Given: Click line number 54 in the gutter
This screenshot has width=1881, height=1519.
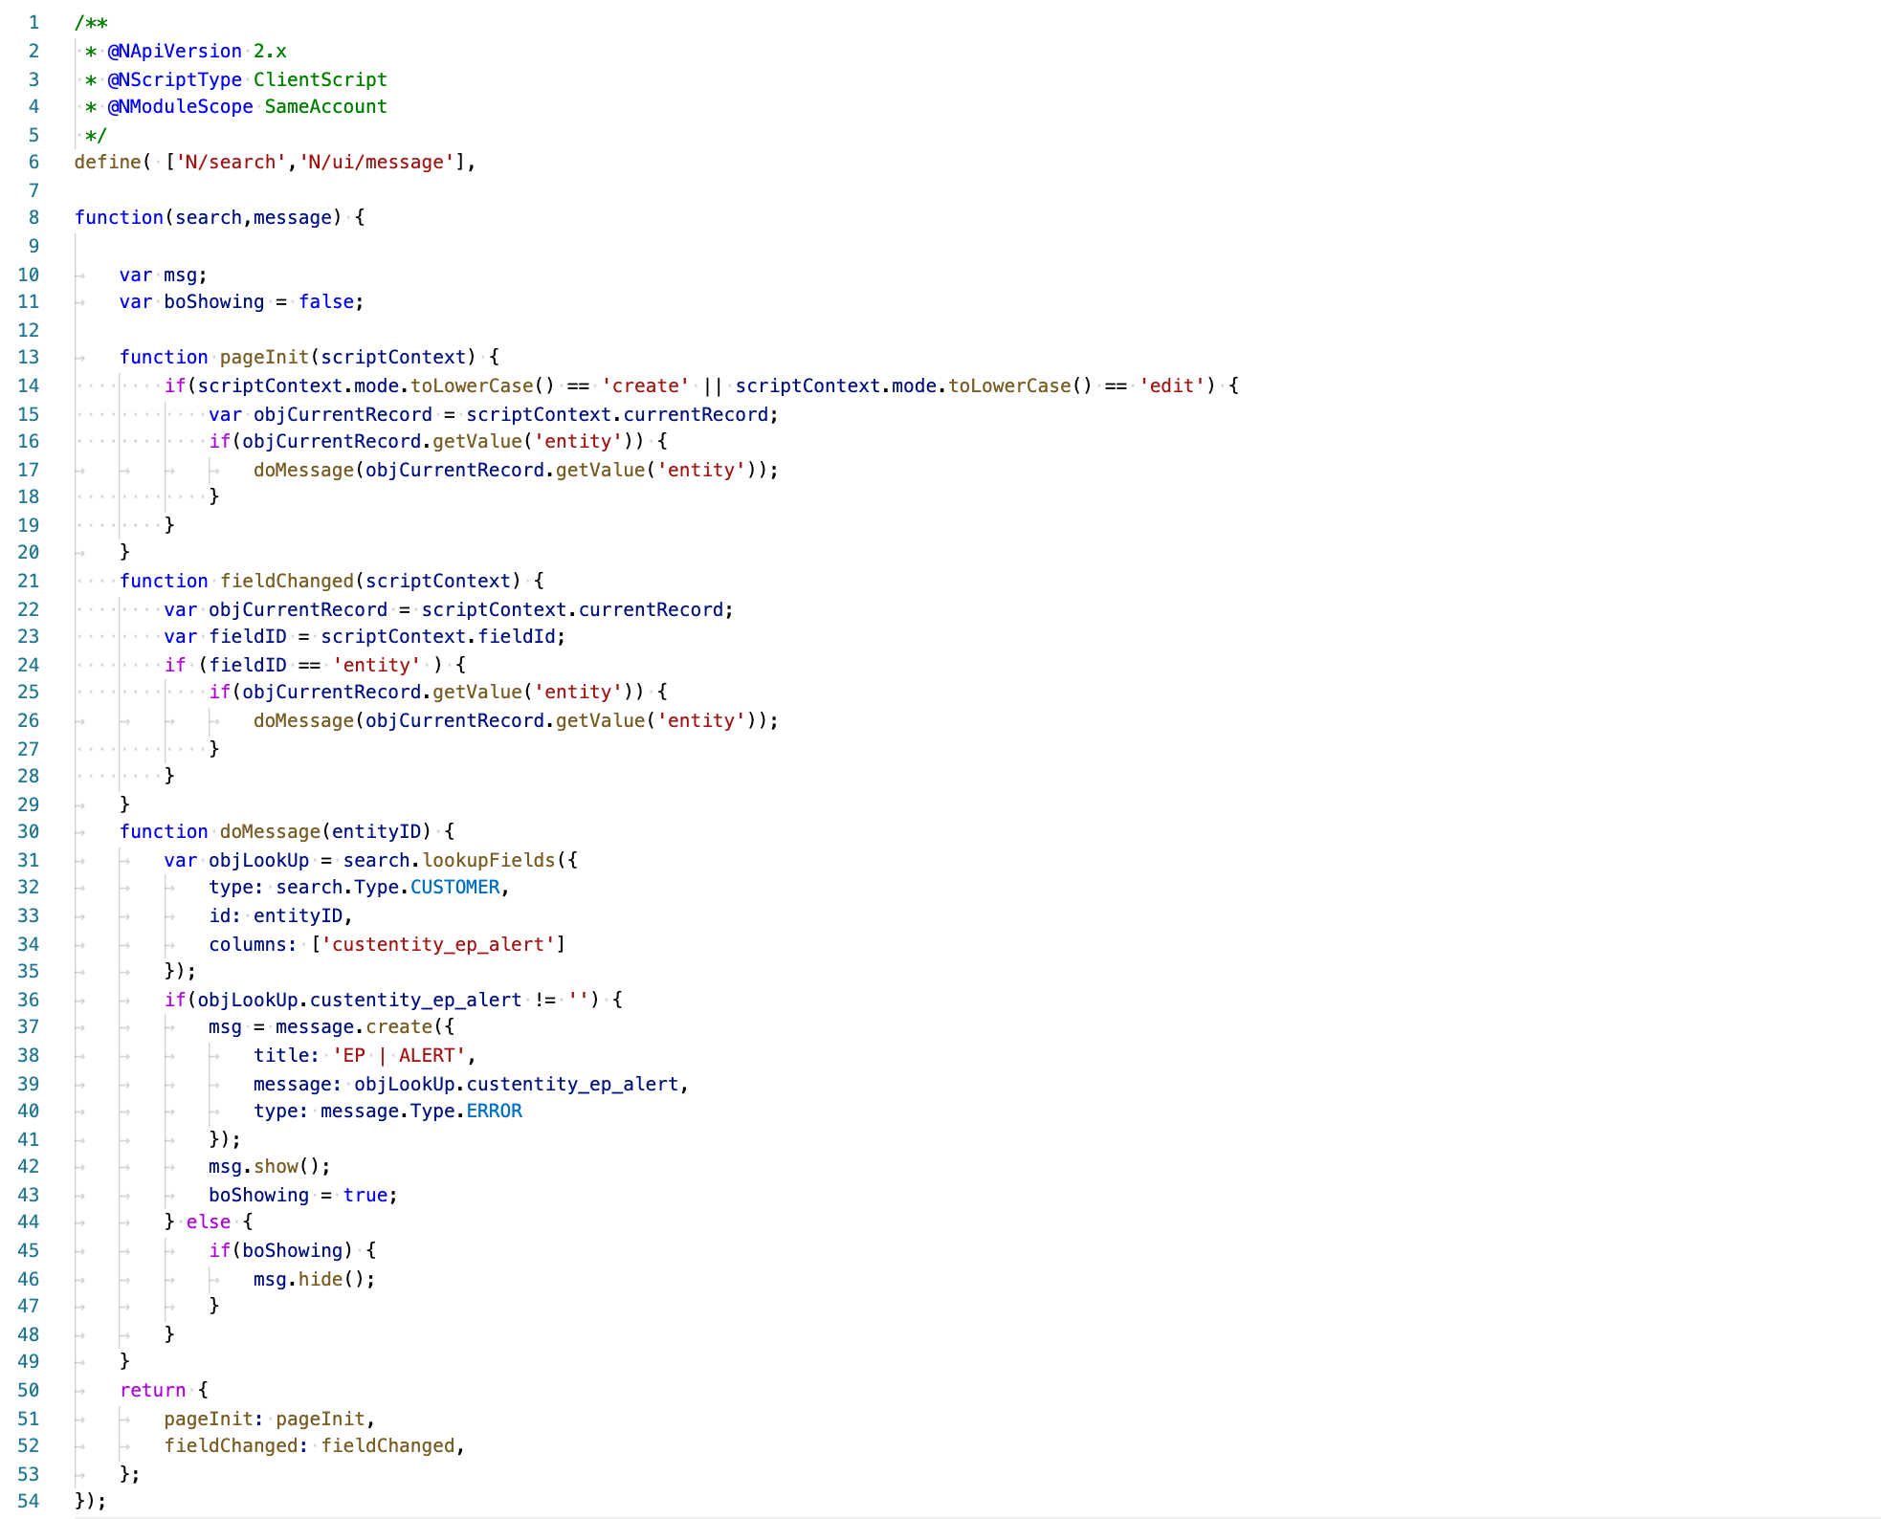Looking at the screenshot, I should (29, 1502).
